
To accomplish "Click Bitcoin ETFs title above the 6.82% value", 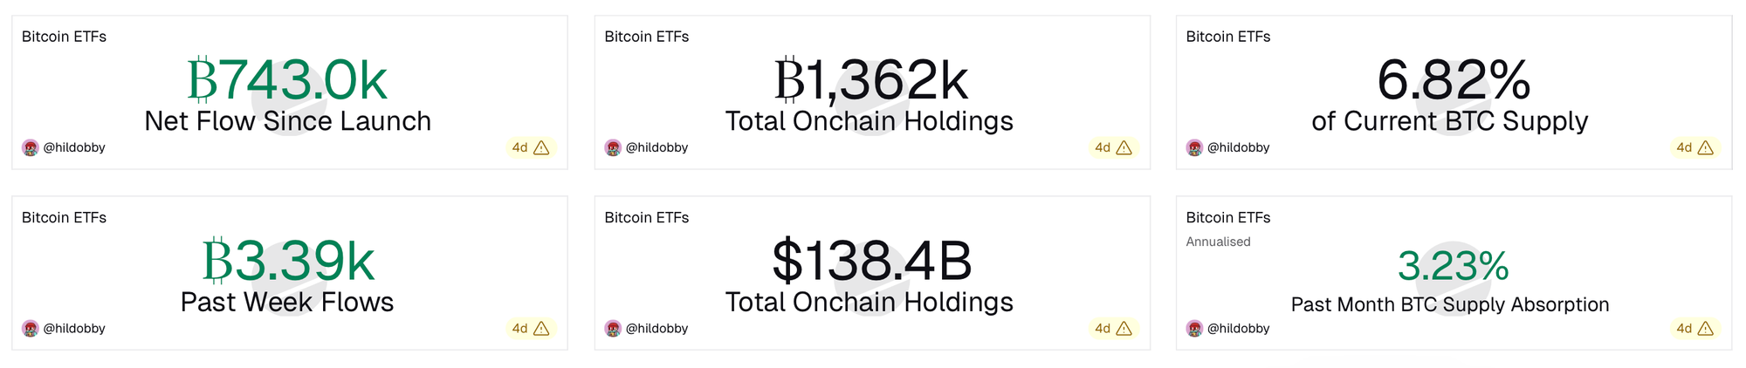I will pos(1227,37).
